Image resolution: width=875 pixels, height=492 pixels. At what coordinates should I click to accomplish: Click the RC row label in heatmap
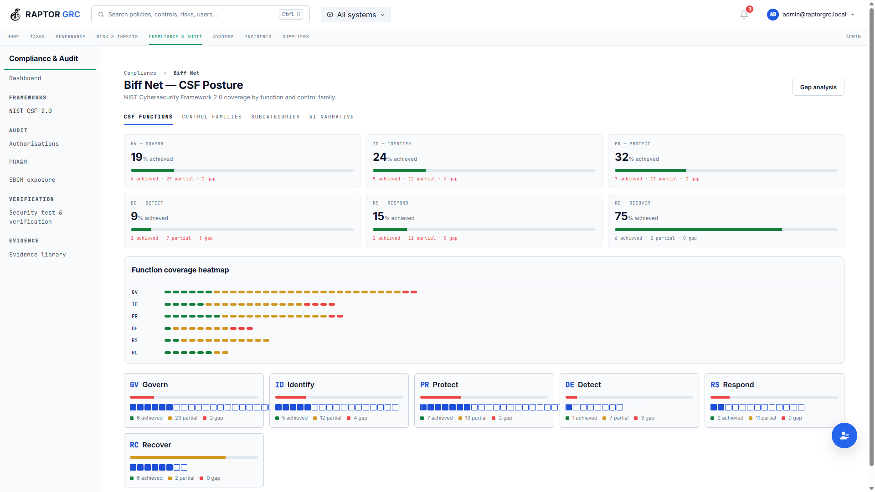point(134,353)
